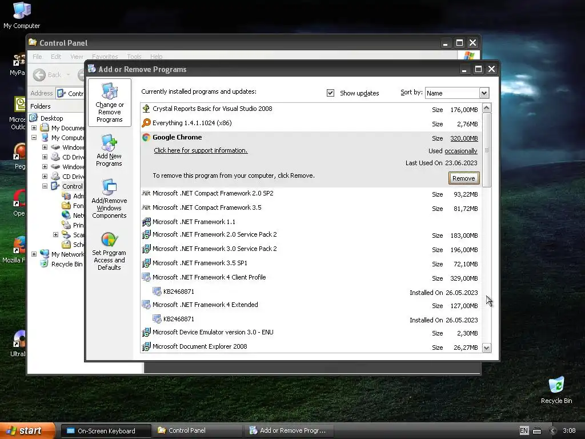Click the 320,00MB size link
585x439 pixels.
(x=464, y=138)
